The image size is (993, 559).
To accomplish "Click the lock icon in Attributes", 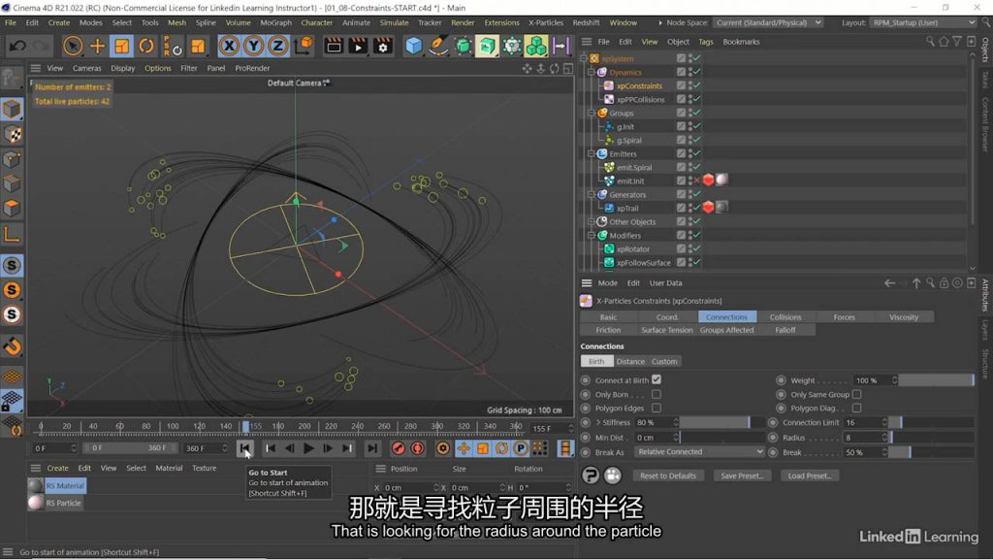I will click(x=944, y=283).
